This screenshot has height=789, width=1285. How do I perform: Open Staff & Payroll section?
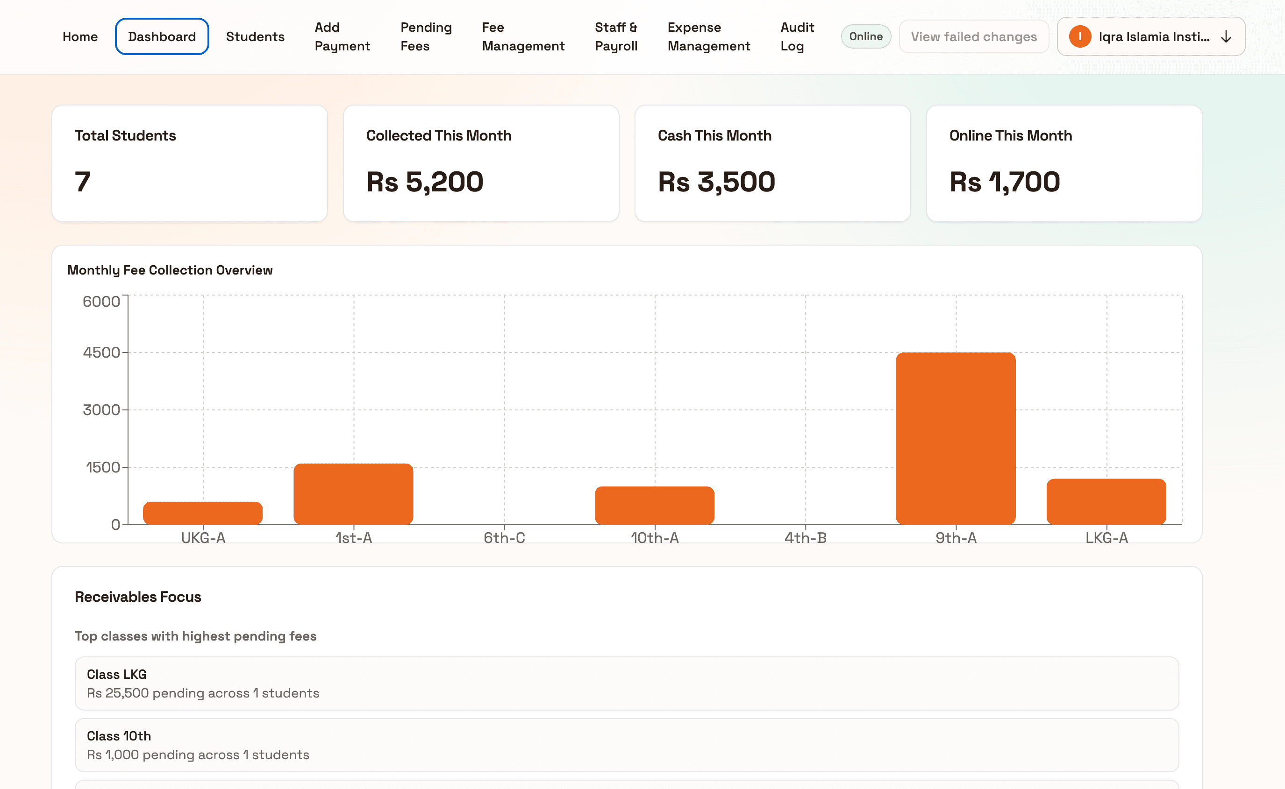(615, 36)
